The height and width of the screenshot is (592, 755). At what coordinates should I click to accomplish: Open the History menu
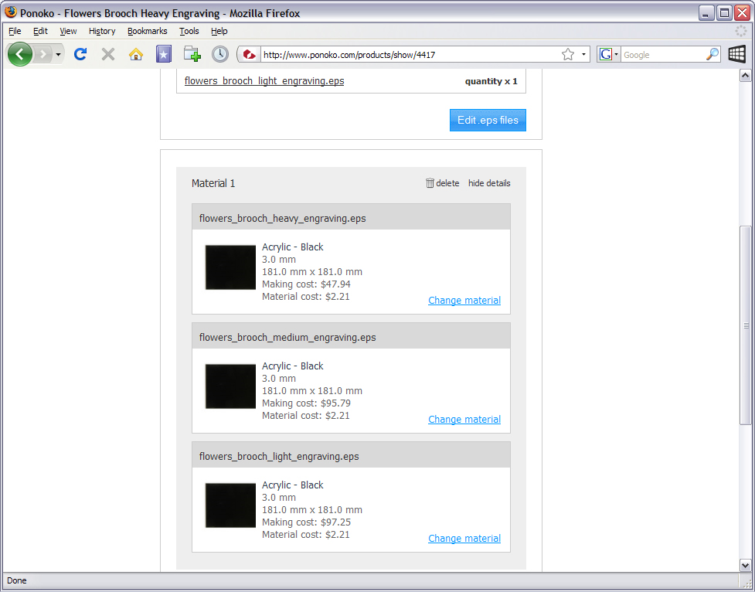point(101,31)
